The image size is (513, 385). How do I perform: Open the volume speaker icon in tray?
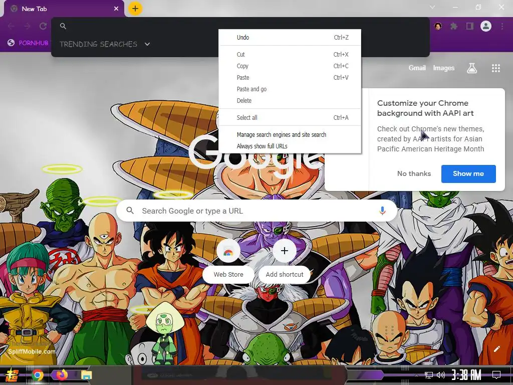(x=441, y=375)
